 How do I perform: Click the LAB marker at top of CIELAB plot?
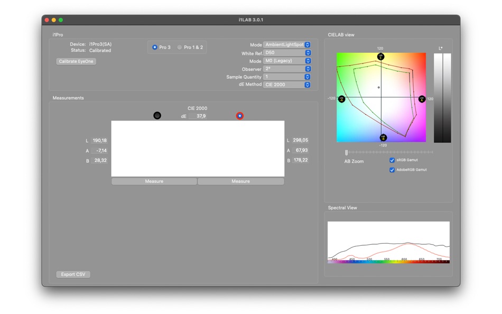380,57
